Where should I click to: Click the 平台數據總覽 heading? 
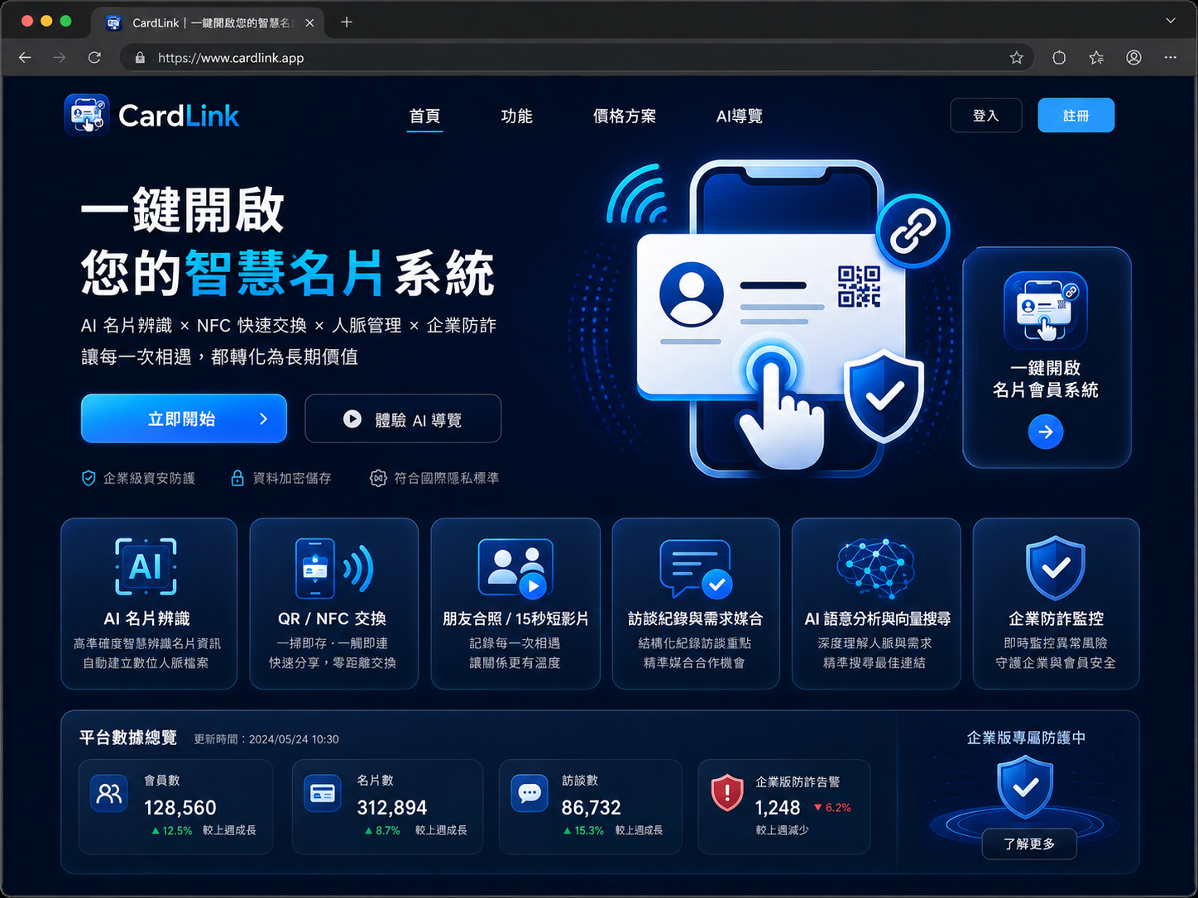tap(128, 738)
